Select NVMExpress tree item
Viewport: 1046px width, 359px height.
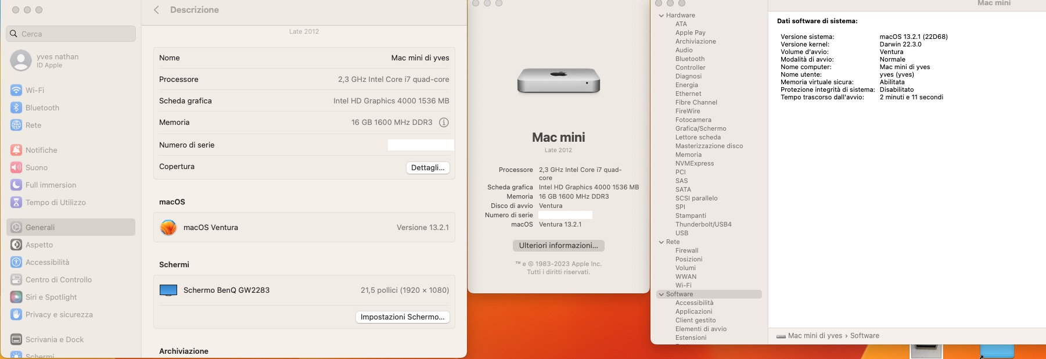tap(695, 163)
